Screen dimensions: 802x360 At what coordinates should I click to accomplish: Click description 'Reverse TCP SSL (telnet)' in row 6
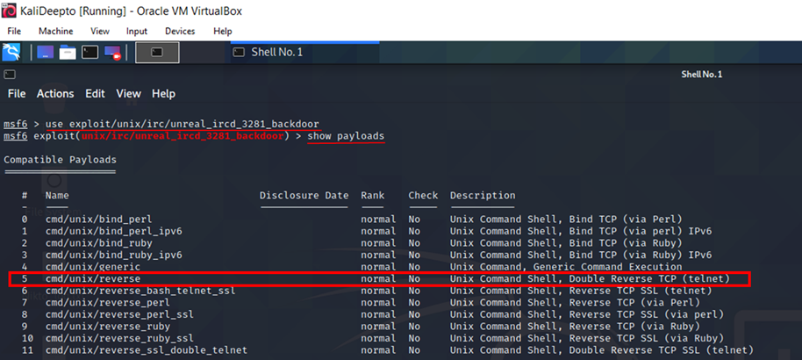pyautogui.click(x=641, y=291)
